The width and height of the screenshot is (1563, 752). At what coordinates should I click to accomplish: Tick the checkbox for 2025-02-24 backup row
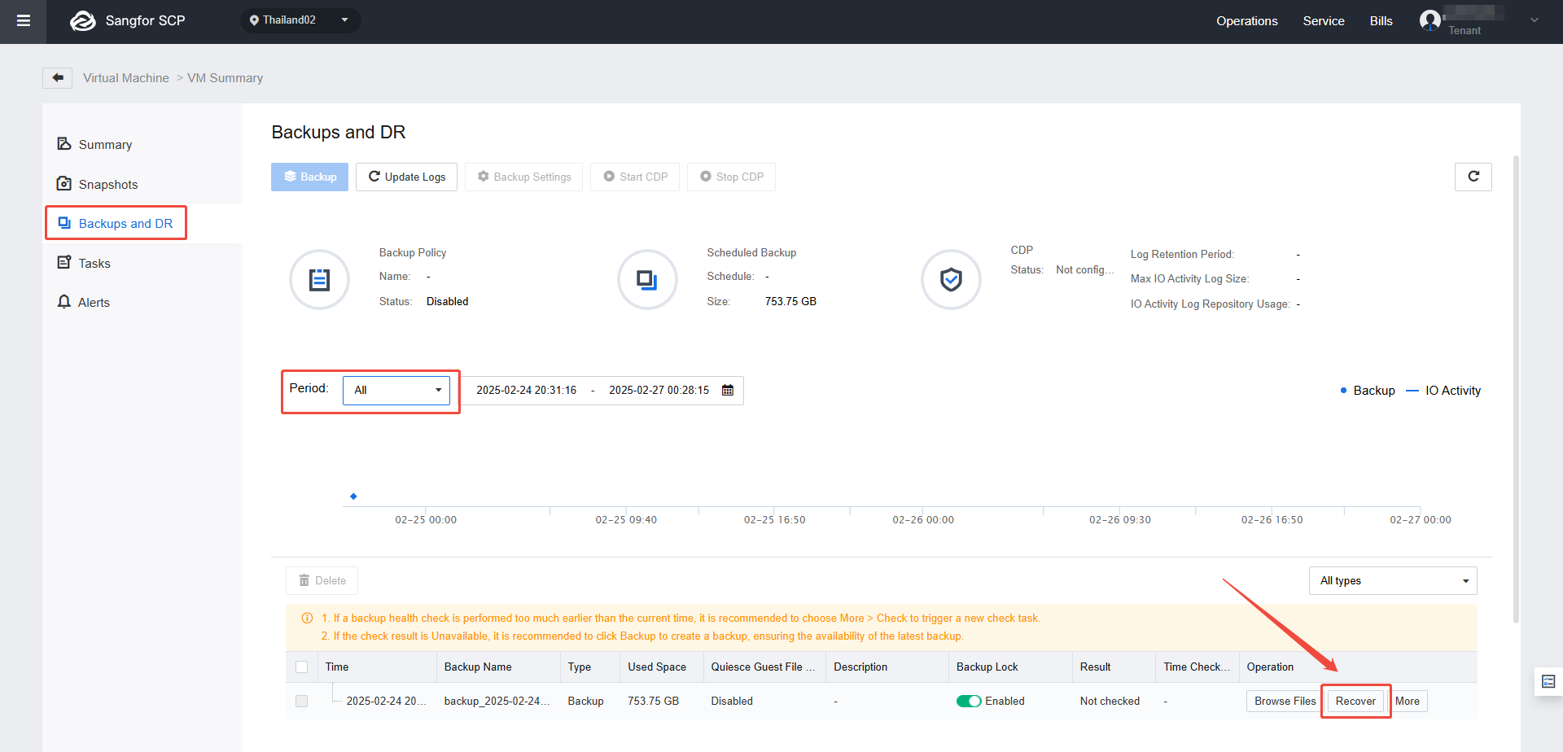(x=302, y=701)
